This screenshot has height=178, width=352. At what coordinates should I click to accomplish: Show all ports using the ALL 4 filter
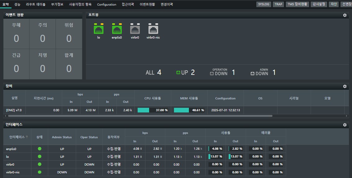[x=153, y=73]
